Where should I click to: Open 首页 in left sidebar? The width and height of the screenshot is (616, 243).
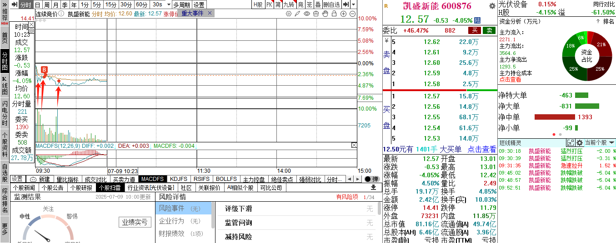(x=5, y=38)
